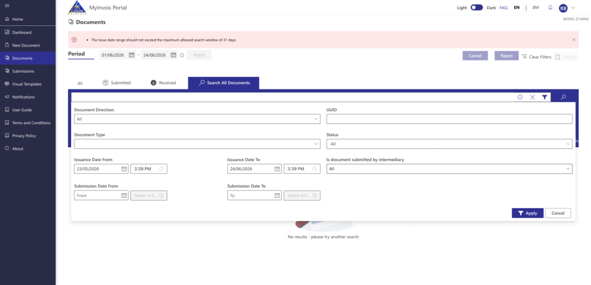Switch to the Submitted tab
This screenshot has height=285, width=591.
[117, 83]
